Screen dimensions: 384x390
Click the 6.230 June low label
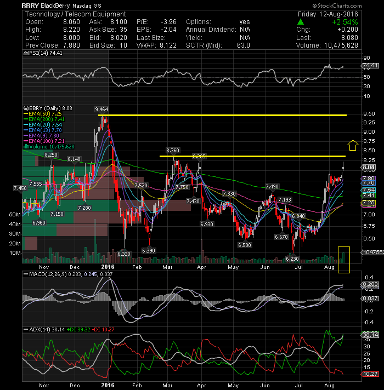click(292, 259)
